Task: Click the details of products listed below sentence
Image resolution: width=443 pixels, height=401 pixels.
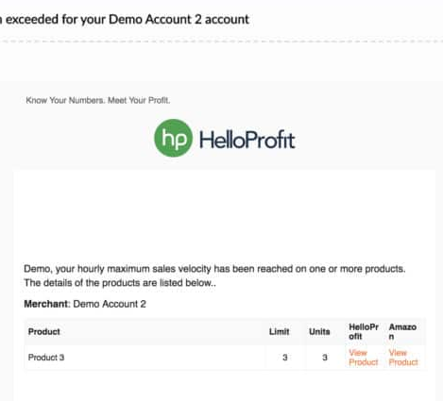Action: pos(120,283)
